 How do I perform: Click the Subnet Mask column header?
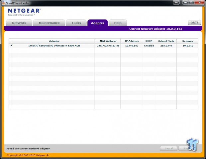[166, 41]
